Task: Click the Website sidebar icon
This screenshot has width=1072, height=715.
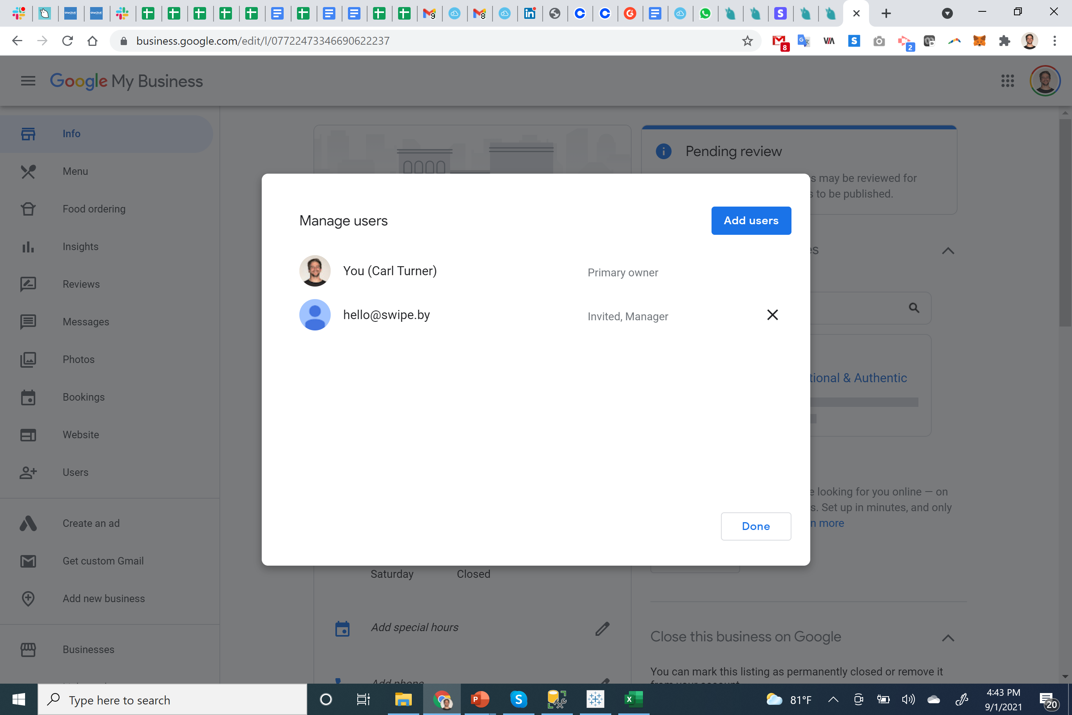Action: tap(28, 435)
